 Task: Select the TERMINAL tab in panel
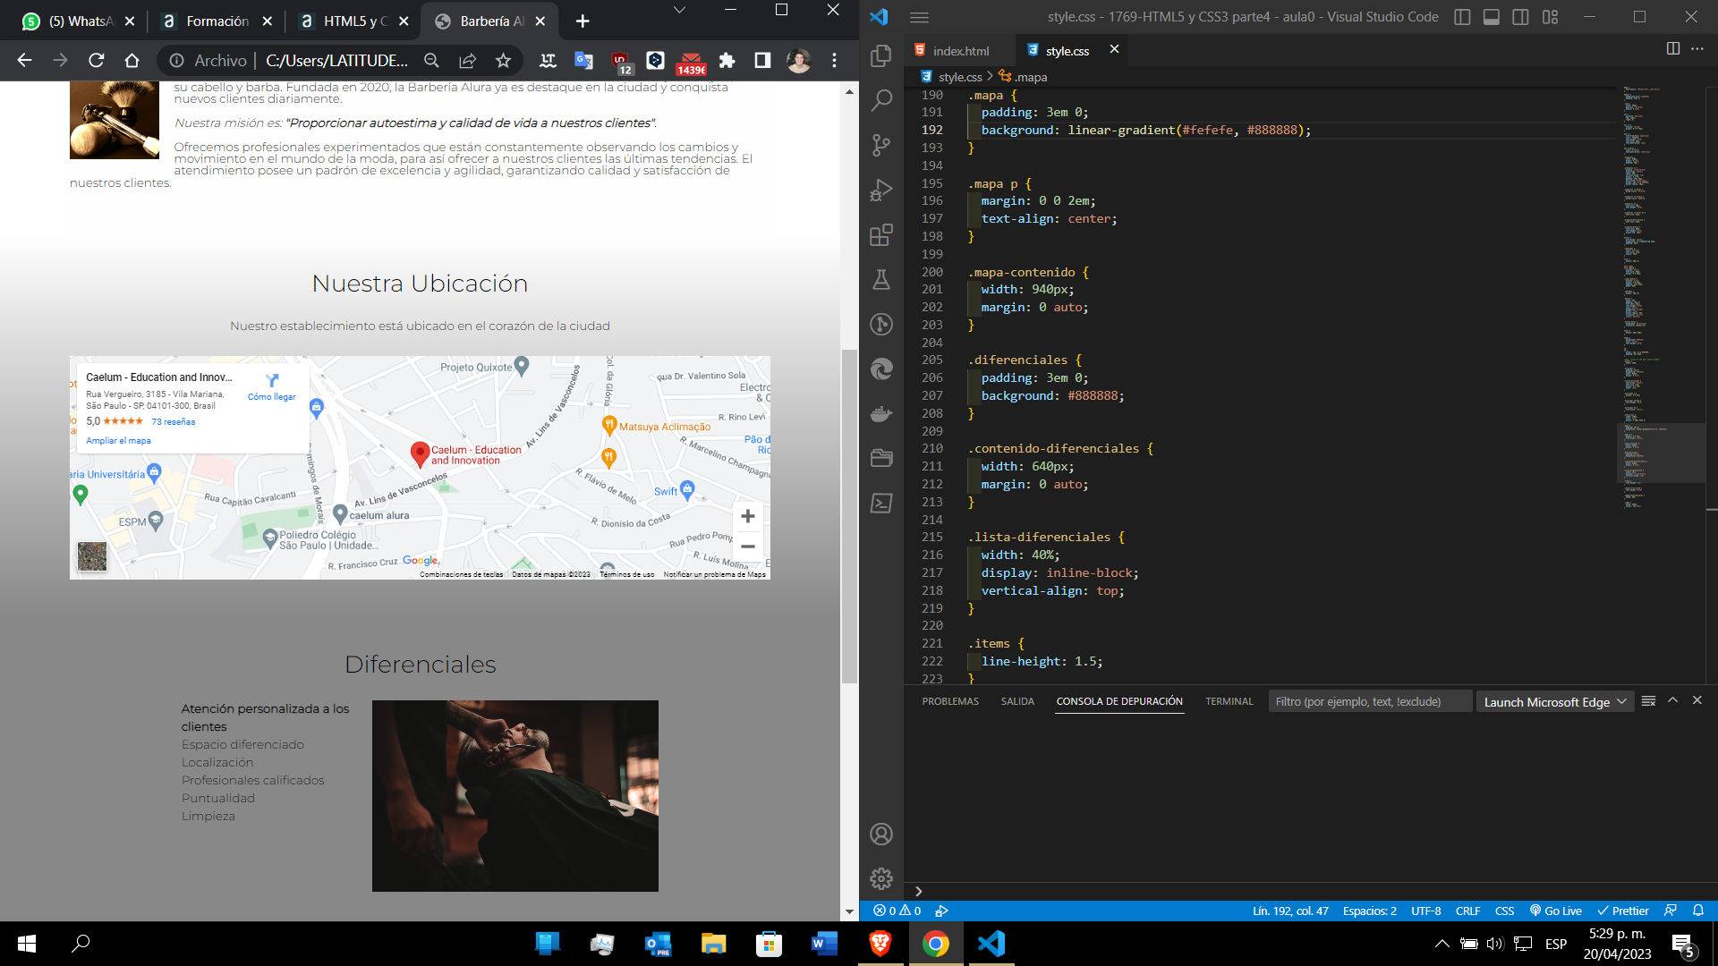[1230, 702]
